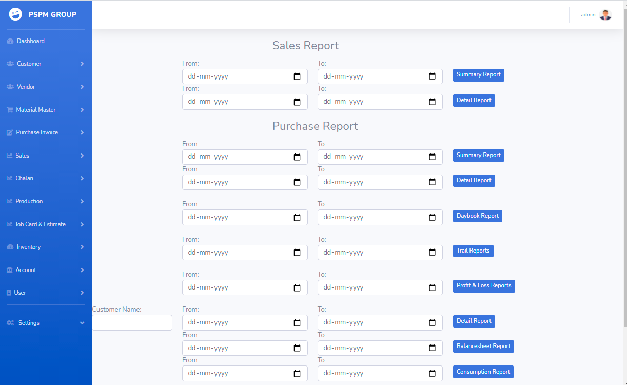This screenshot has width=627, height=385.
Task: Generate the Balancesheet Report
Action: (x=483, y=346)
